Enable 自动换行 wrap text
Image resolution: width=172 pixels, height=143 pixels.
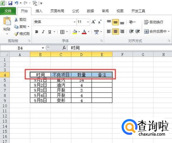point(153,22)
